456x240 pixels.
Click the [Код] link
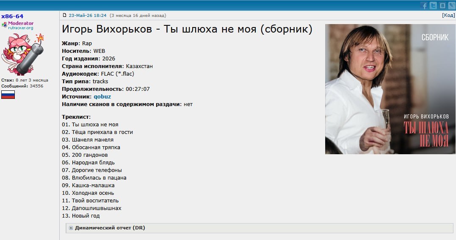(x=448, y=15)
